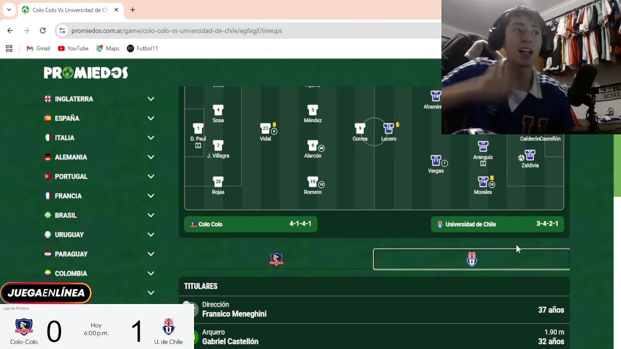The height and width of the screenshot is (349, 621).
Task: View site information icon in address bar
Action: 62,31
